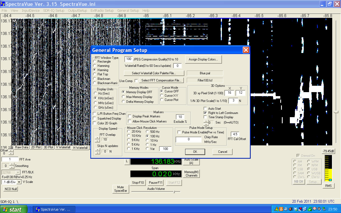Click the Smoothing up arrow
This screenshot has height=213, width=341.
point(12,165)
